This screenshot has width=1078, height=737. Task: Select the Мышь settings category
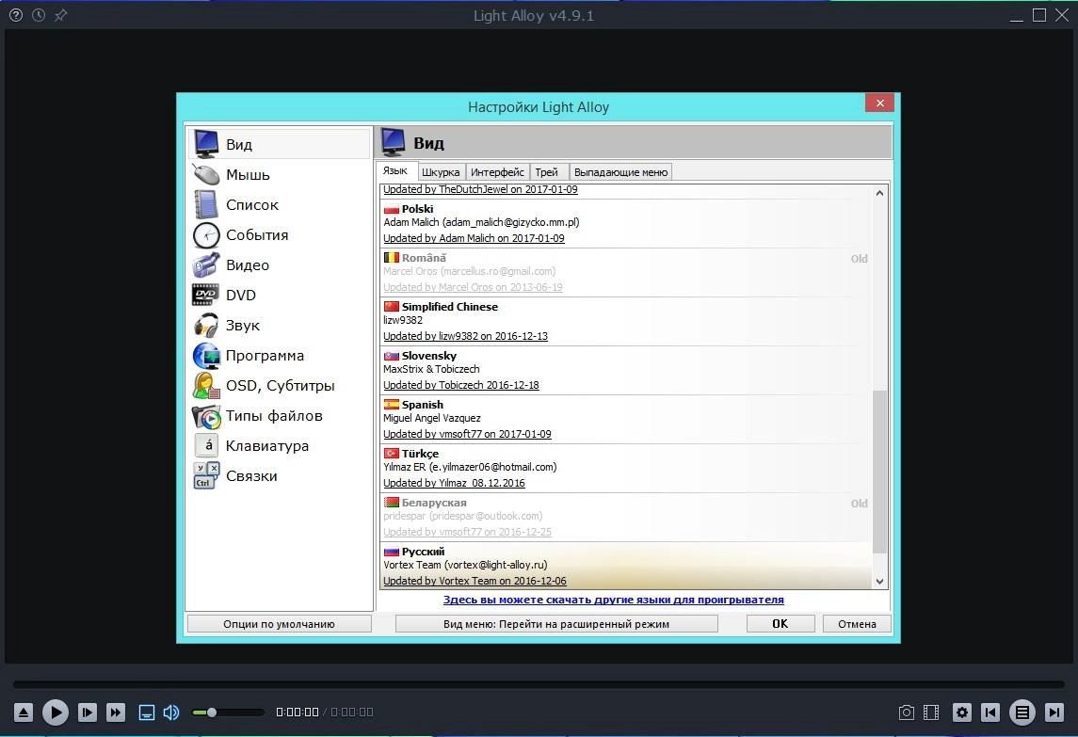click(x=279, y=175)
